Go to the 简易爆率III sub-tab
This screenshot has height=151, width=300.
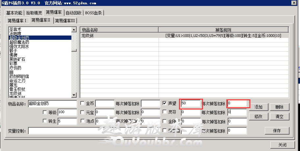65,21
